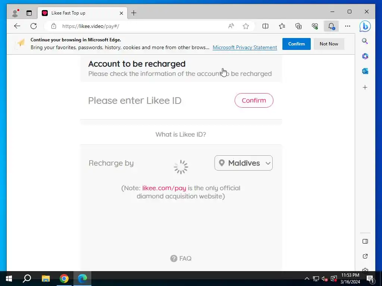The width and height of the screenshot is (382, 286).
Task: Open the Outlook sidebar icon
Action: pyautogui.click(x=365, y=71)
